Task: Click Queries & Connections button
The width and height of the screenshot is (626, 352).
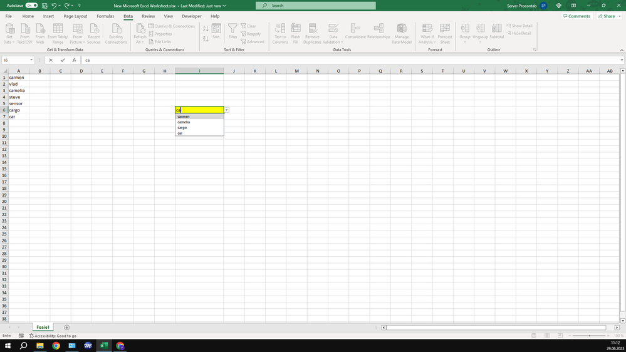Action: [172, 26]
